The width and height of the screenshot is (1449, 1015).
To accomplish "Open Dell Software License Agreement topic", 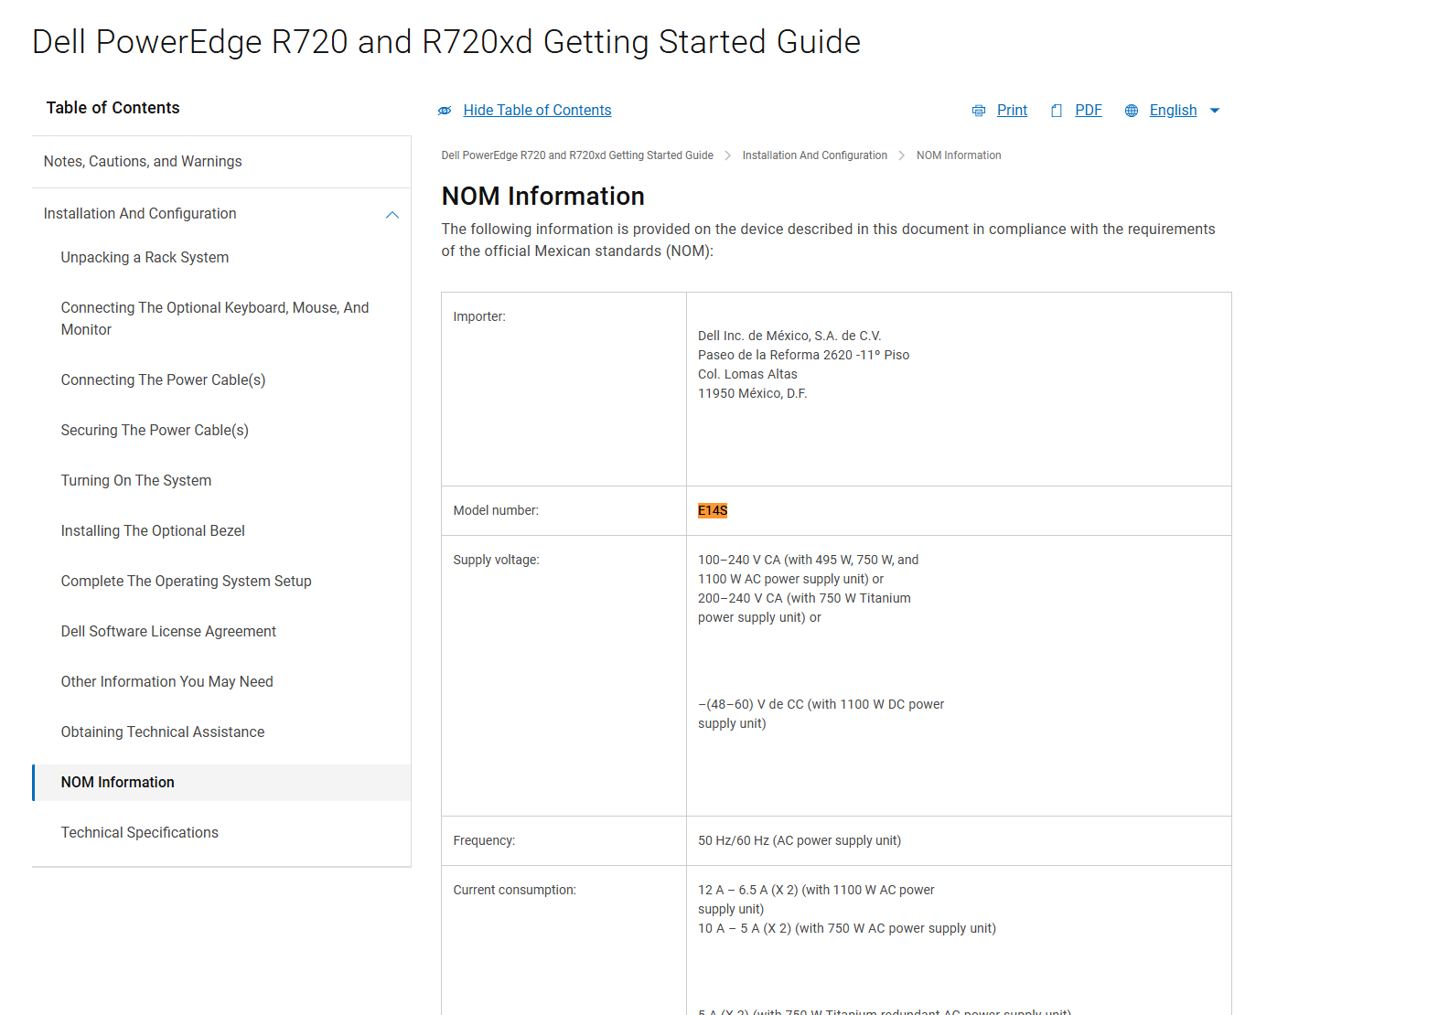I will click(168, 632).
